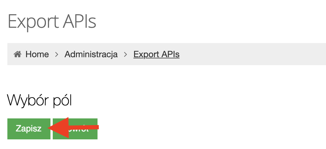Viewport: 326px width, 149px height.
Task: Save the field selection with Zapisz
Action: 29,129
